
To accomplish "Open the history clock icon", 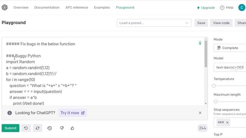I will pos(50,128).
